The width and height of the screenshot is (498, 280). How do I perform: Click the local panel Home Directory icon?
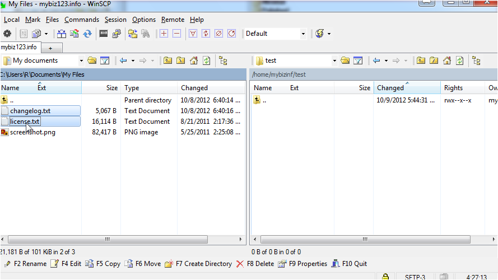(x=194, y=60)
